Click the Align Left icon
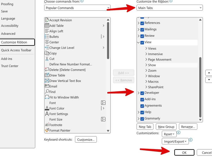This screenshot has height=157, width=212. click(47, 31)
